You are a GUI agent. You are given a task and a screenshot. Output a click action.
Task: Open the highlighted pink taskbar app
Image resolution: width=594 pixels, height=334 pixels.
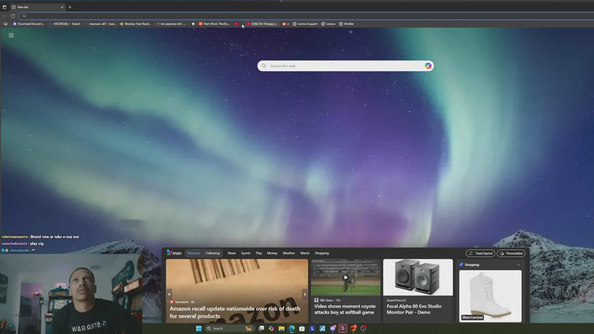[x=343, y=328]
